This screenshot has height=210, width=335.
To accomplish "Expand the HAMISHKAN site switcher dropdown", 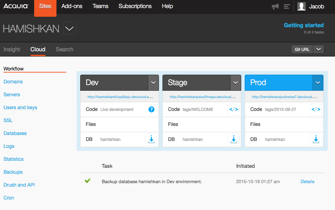I will pos(69,28).
